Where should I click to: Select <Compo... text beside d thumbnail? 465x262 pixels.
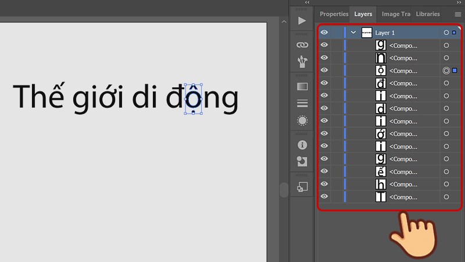coord(403,108)
